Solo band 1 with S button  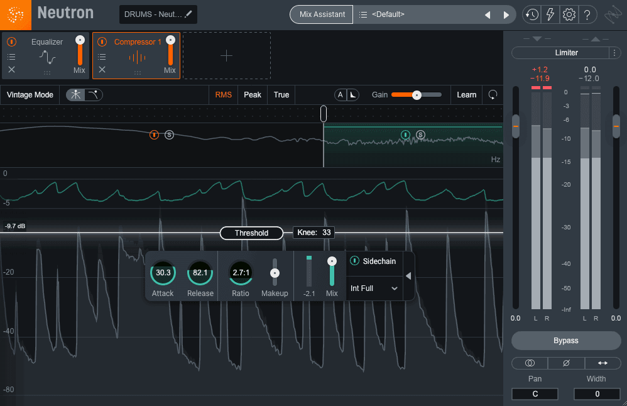point(169,134)
